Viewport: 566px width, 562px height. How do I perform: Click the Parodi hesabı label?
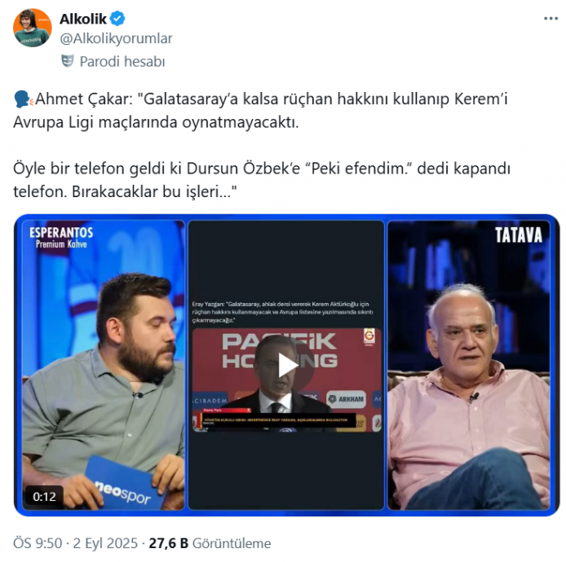click(122, 62)
